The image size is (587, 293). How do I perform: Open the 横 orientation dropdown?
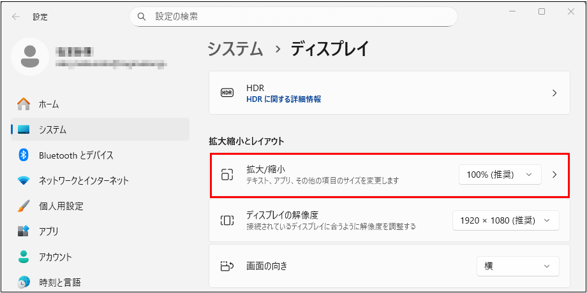coord(517,266)
